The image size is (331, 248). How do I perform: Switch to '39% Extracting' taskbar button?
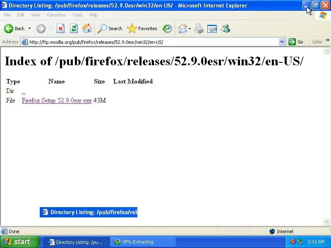143,242
